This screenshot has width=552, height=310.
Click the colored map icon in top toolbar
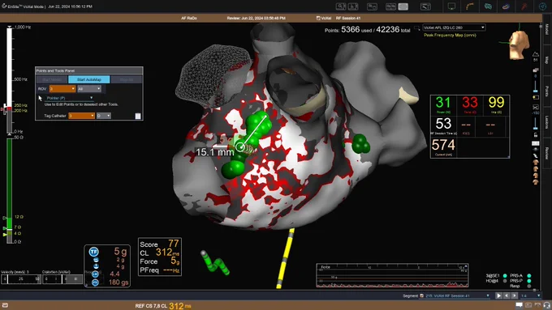506,6
